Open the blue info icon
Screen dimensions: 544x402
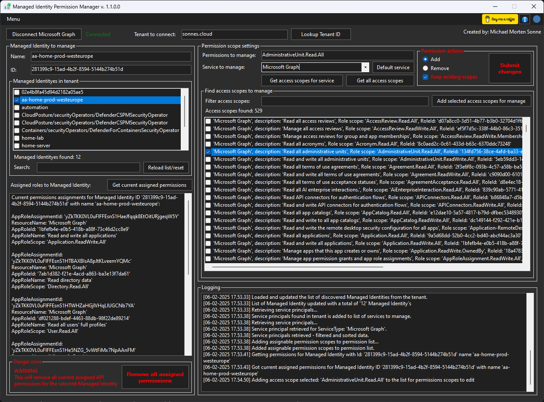[525, 19]
